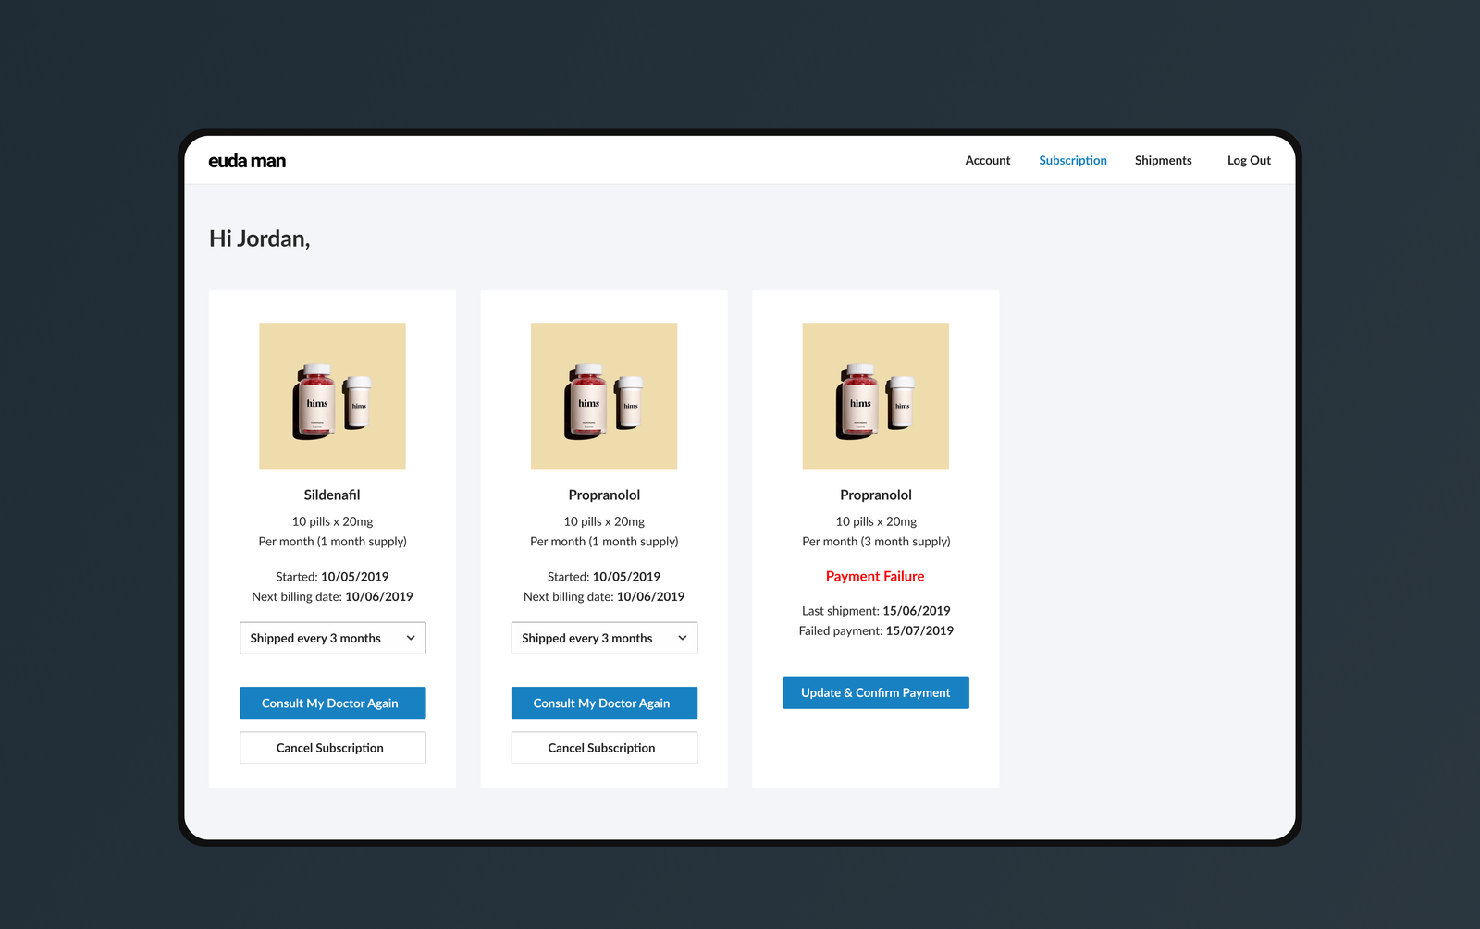Click the red Payment Failure text
This screenshot has height=929, width=1480.
coord(875,576)
